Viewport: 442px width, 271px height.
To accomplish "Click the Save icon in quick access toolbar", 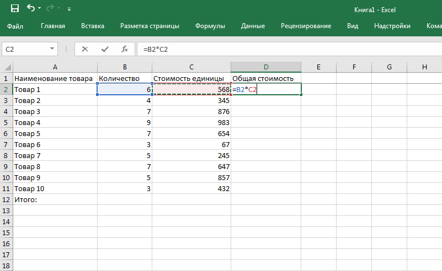I will pyautogui.click(x=15, y=9).
